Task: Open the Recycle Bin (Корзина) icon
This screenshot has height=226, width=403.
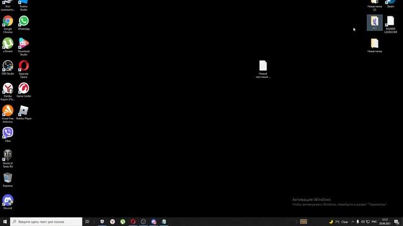Action: (x=8, y=180)
